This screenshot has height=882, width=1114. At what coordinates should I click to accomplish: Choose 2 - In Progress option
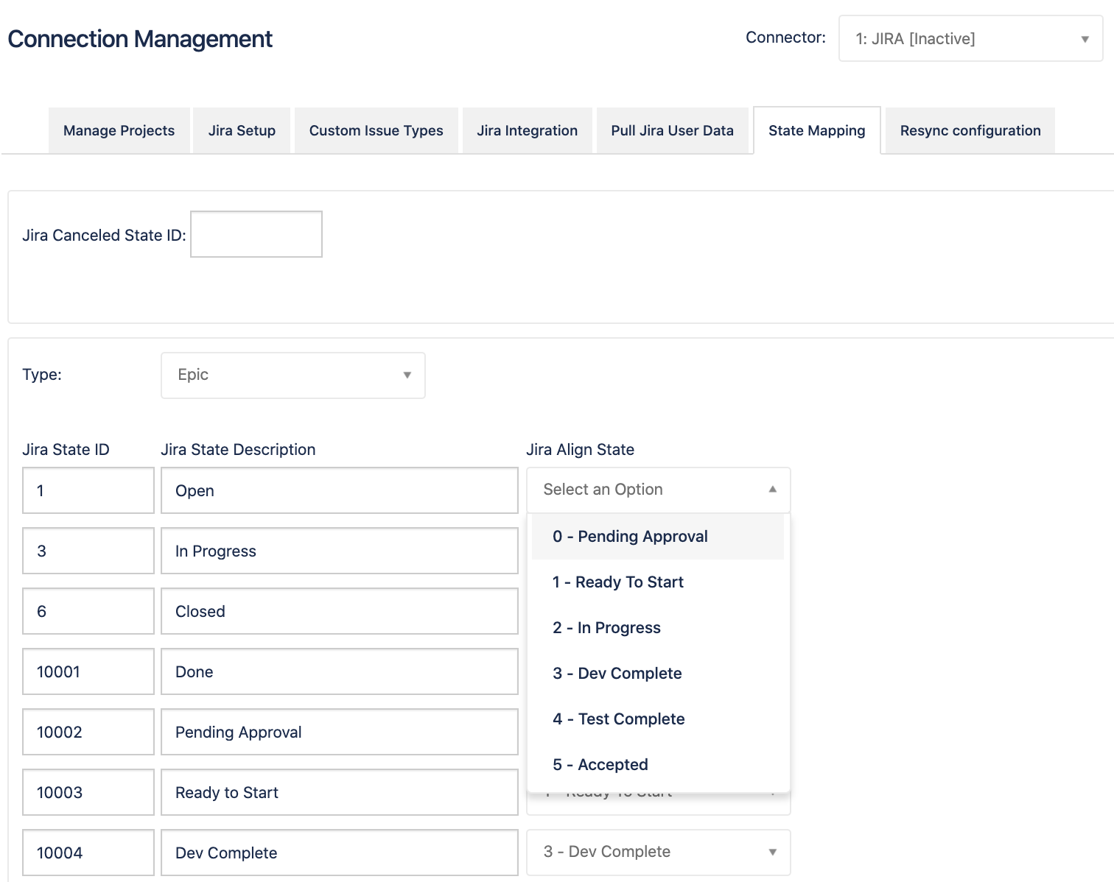(658, 628)
